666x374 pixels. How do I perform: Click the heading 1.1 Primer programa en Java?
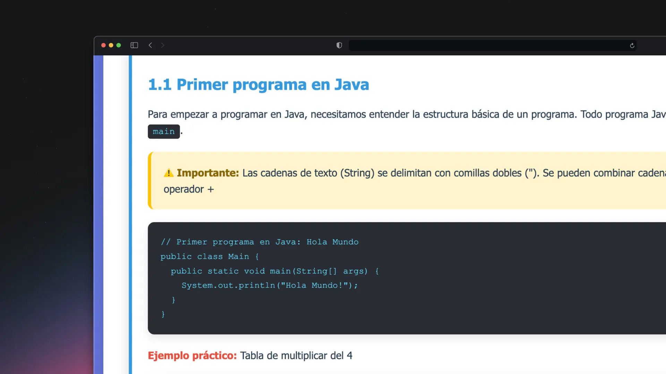click(x=258, y=84)
